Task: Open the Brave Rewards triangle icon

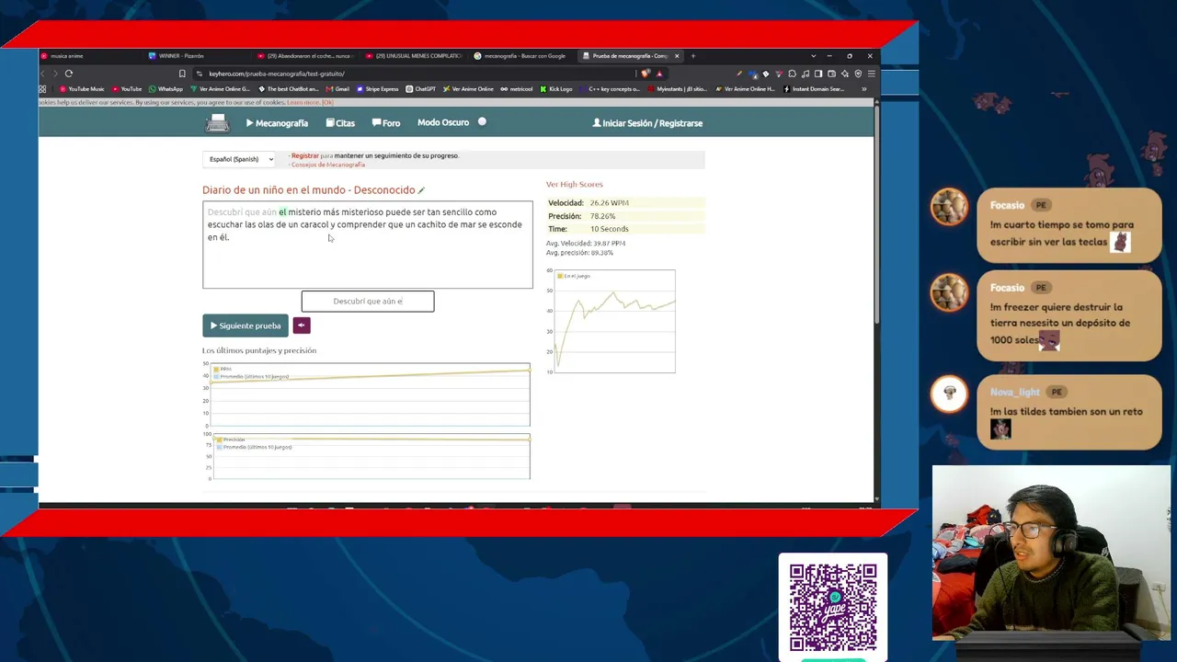Action: pos(659,74)
